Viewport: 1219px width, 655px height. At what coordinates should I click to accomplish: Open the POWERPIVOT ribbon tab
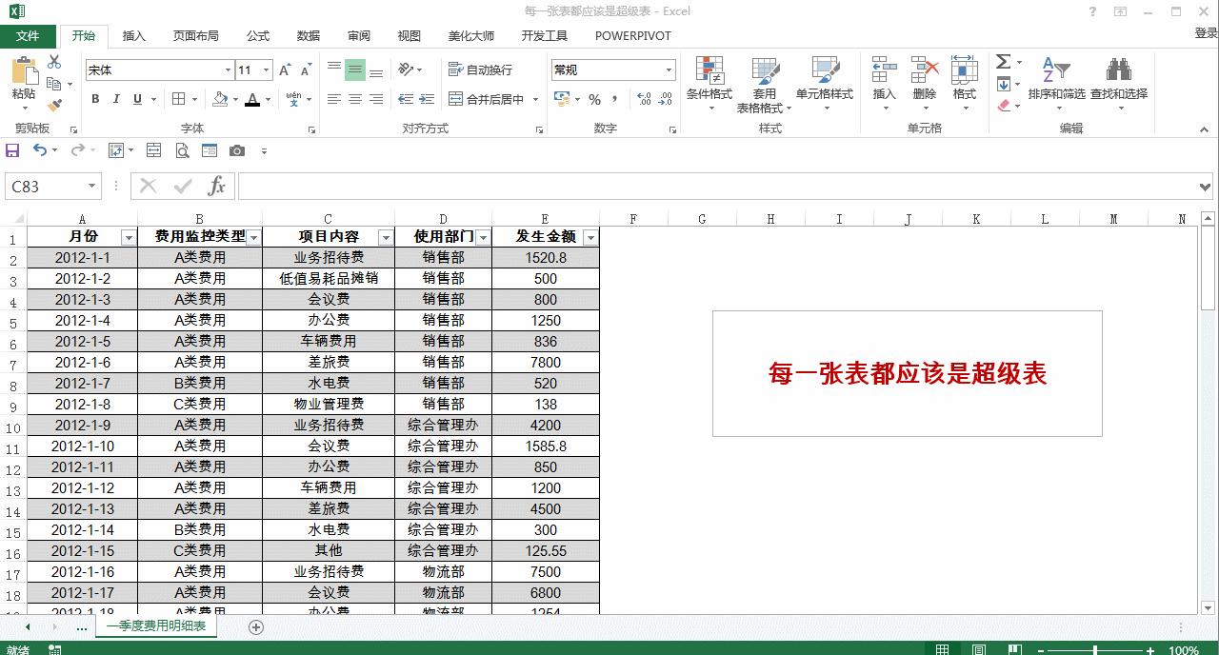pyautogui.click(x=632, y=36)
